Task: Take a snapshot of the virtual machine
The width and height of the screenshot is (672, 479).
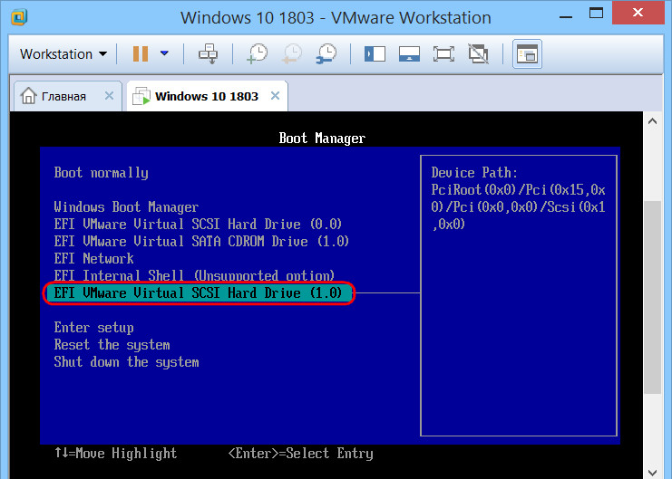Action: [258, 54]
